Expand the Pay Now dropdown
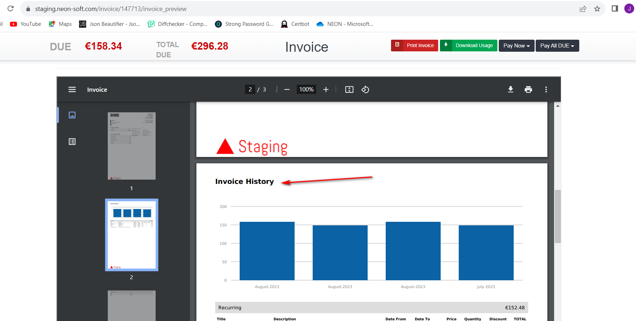636x321 pixels. pos(516,46)
